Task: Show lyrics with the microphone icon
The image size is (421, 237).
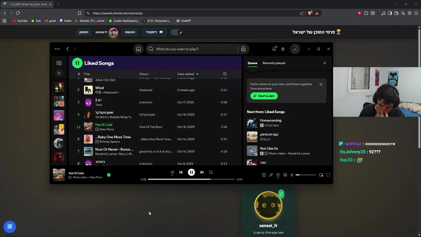Action: 271,175
